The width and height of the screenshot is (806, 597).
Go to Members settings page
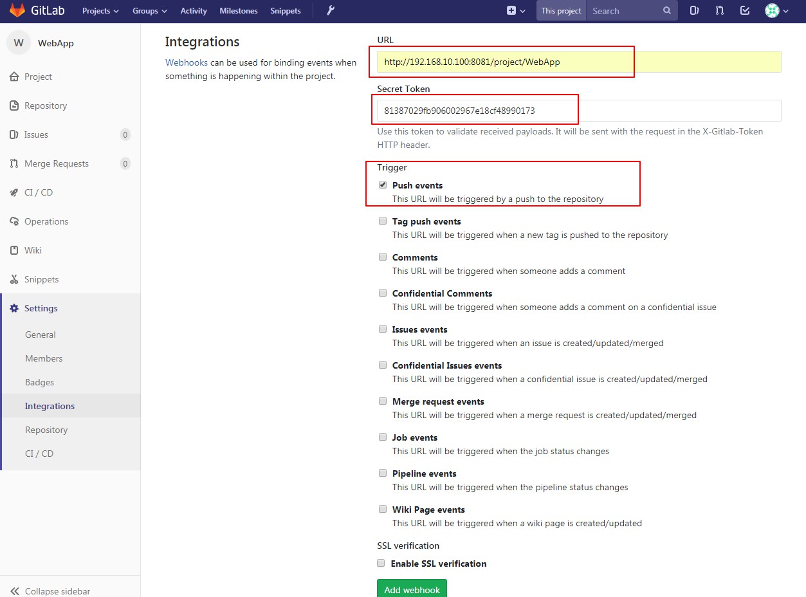(44, 358)
